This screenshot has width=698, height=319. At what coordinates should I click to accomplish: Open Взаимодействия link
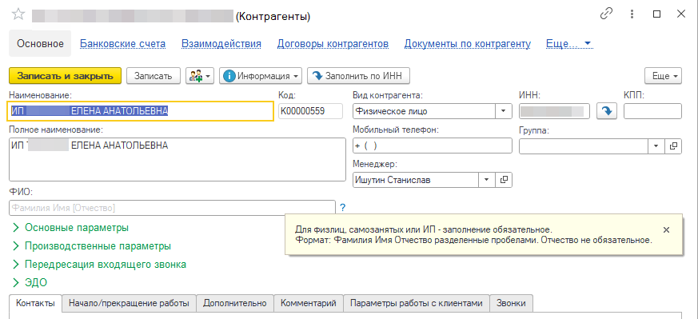221,44
